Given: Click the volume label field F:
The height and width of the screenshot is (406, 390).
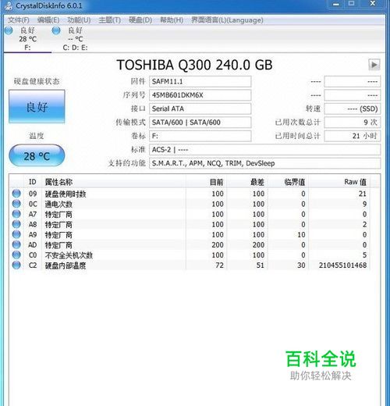Looking at the screenshot, I should (x=200, y=136).
